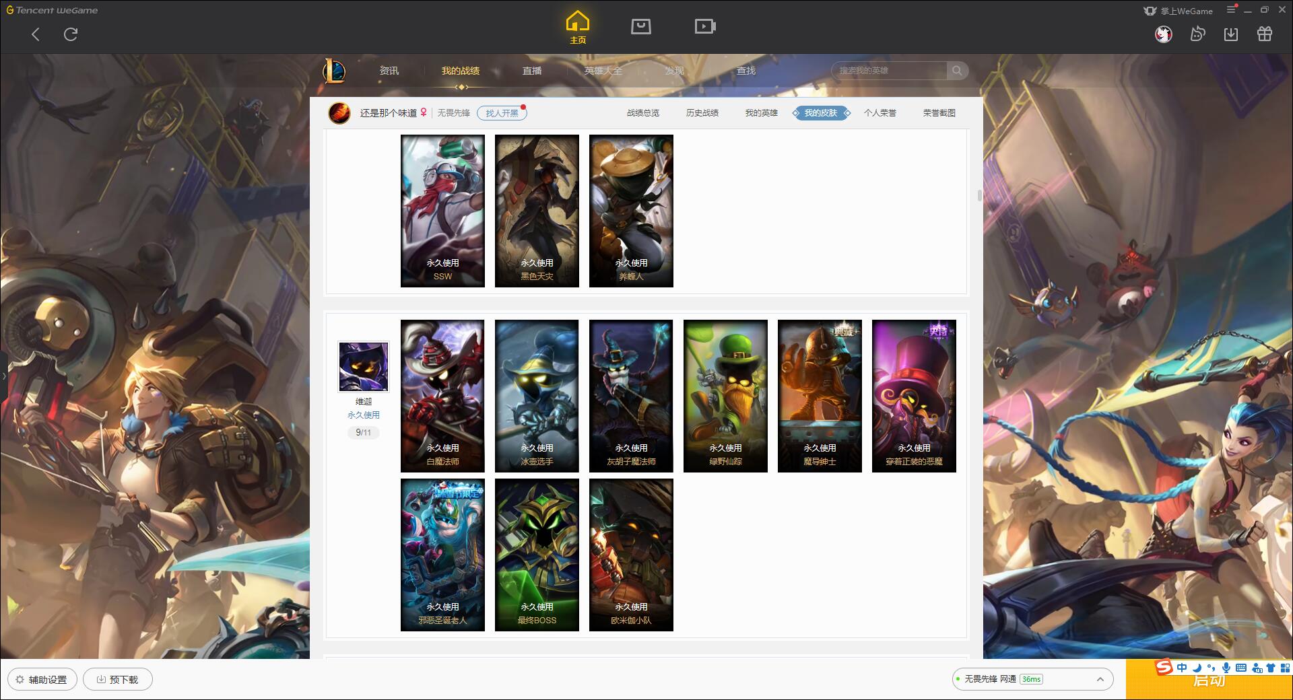
Task: Open the 绿野仙踪 skin card
Action: [725, 396]
